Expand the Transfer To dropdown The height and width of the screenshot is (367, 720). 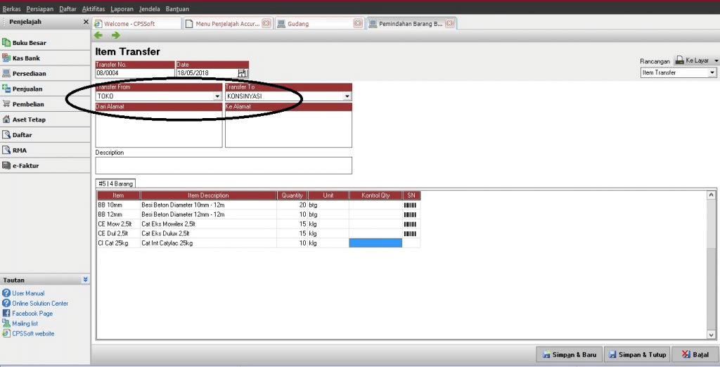point(347,96)
